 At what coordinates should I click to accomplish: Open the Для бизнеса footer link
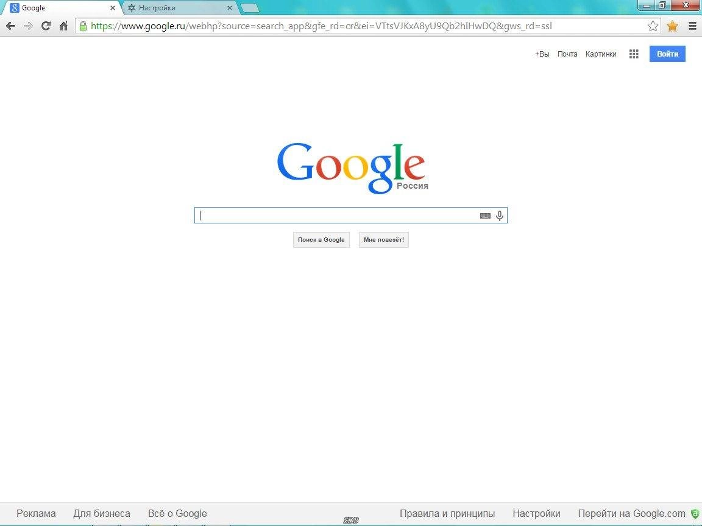tap(102, 513)
